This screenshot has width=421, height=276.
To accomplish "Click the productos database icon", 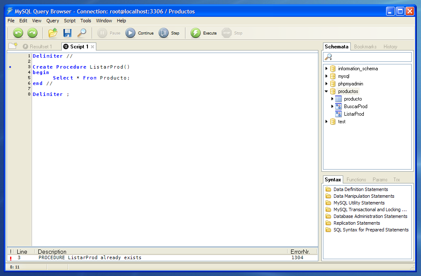I will coord(333,91).
